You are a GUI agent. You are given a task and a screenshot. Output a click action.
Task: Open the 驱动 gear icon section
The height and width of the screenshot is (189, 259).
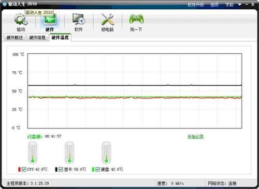(21, 19)
